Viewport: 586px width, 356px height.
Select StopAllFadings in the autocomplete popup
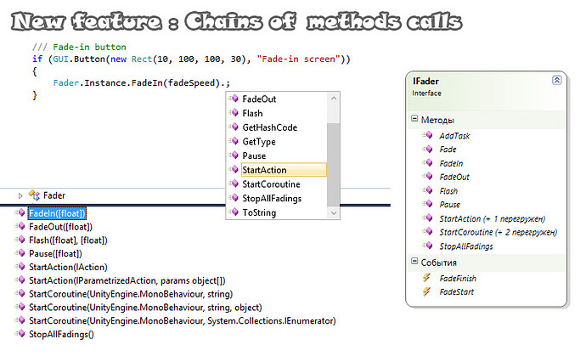coord(272,199)
